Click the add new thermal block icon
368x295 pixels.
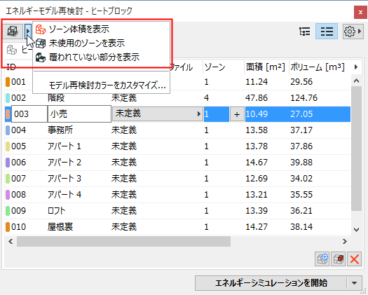pos(322,259)
